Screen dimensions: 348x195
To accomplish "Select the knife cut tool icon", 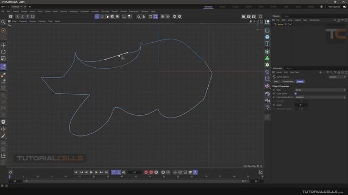I will coord(3,136).
